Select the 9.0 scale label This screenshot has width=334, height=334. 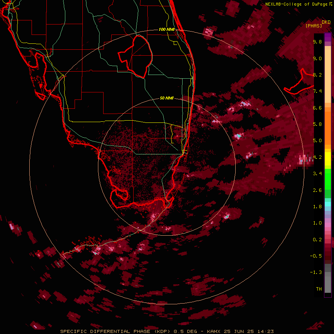click(317, 58)
